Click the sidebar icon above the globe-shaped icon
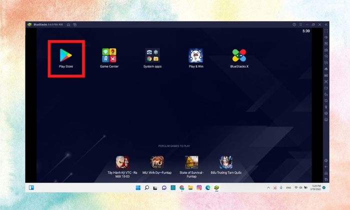Viewport: 350px width, 210px height. [326, 107]
